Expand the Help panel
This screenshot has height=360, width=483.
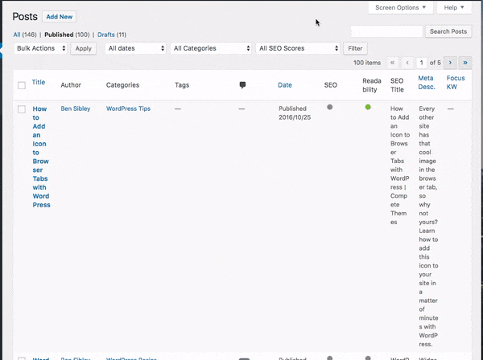[x=454, y=7]
